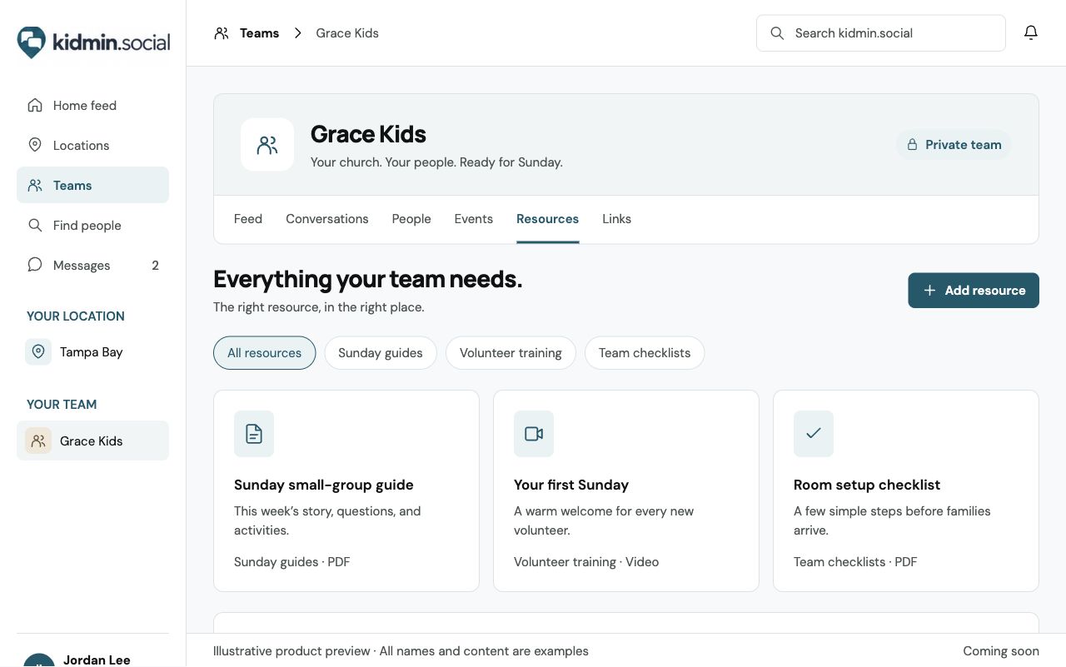The height and width of the screenshot is (667, 1066).
Task: Click Teams in the breadcrumb
Action: coord(259,33)
